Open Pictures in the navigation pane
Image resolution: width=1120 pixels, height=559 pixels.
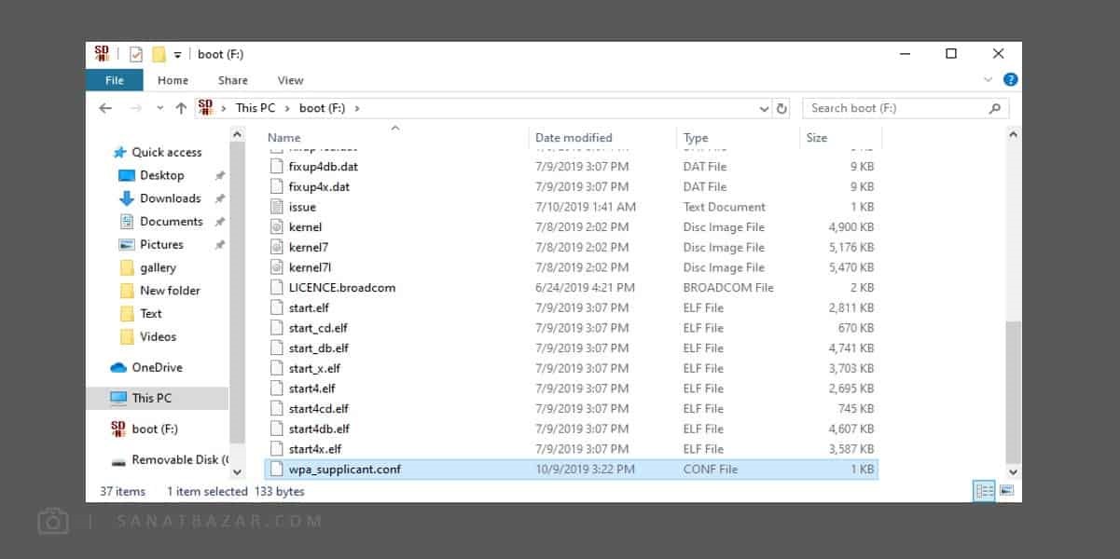[161, 244]
